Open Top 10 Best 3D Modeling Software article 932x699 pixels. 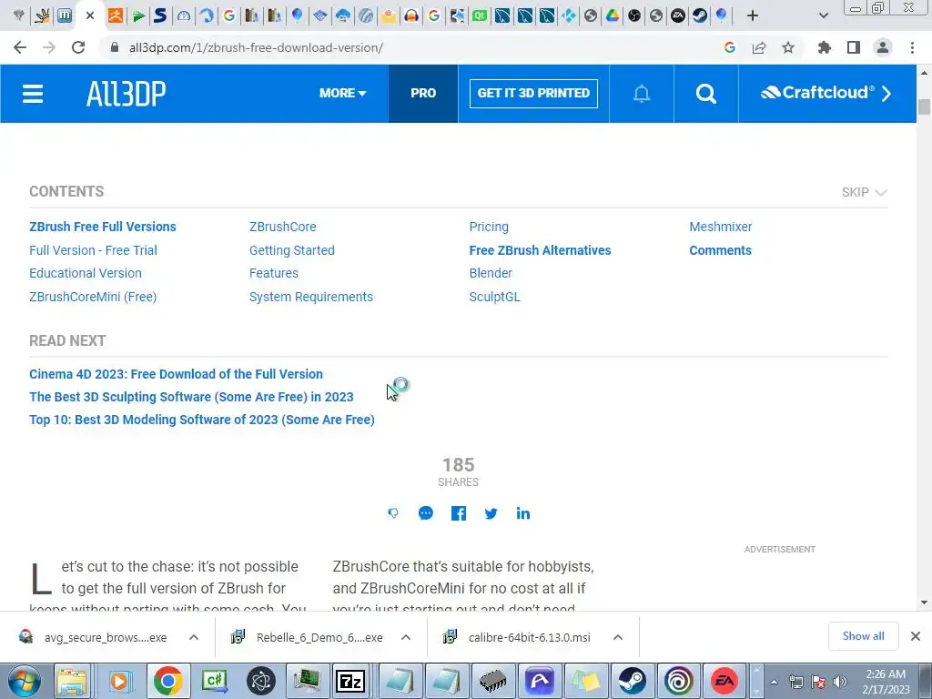pos(202,420)
